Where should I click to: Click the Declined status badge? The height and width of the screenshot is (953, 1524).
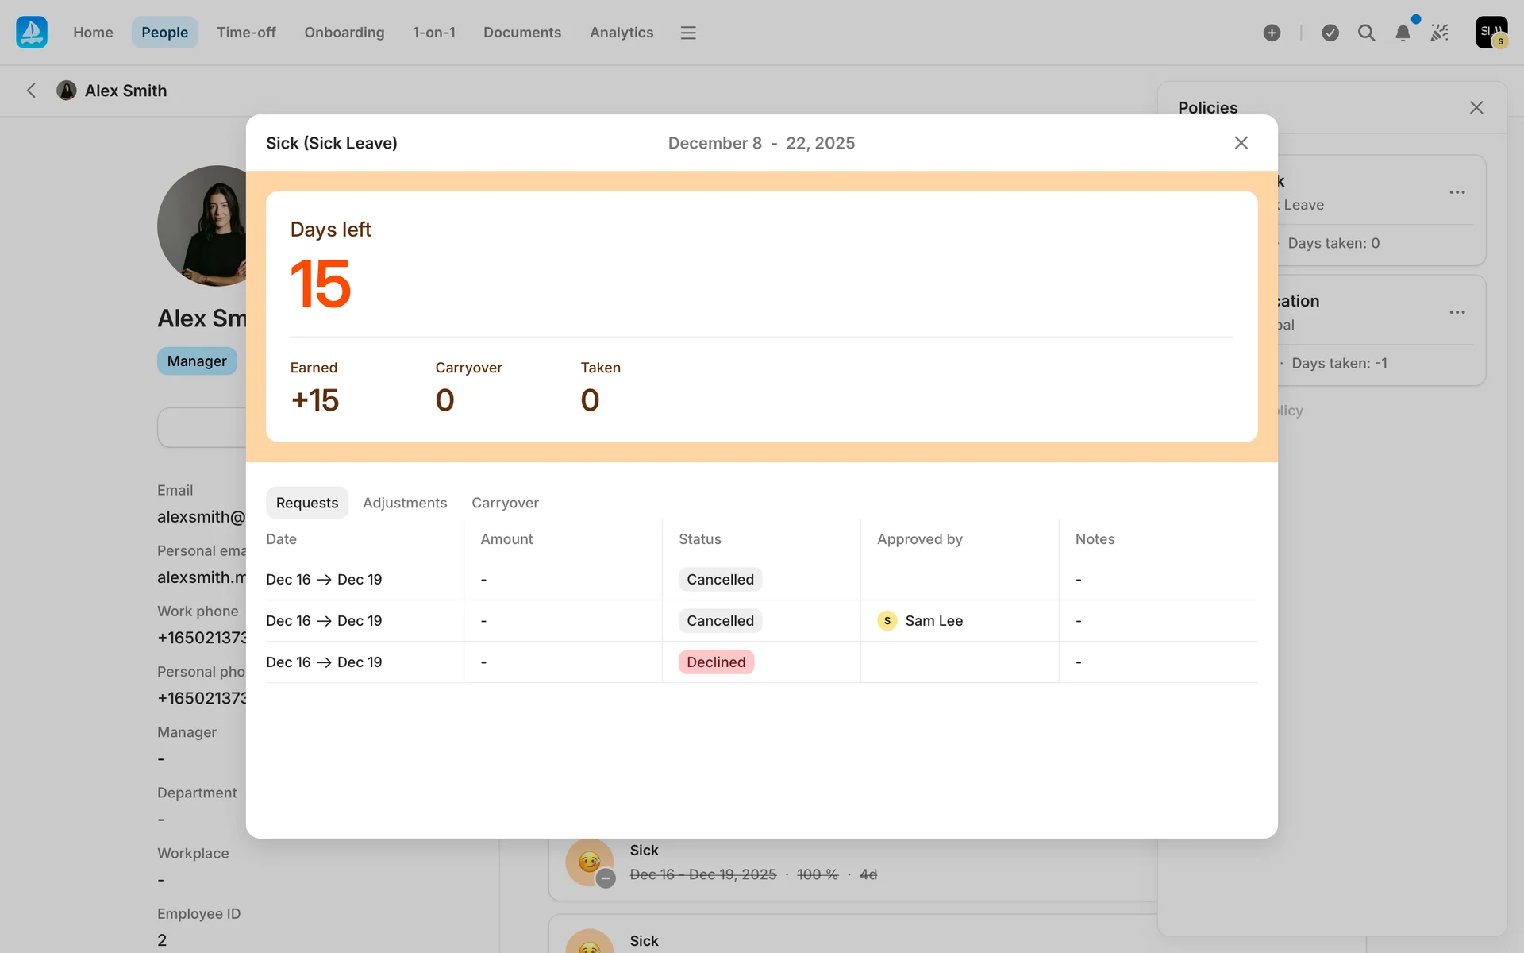pyautogui.click(x=716, y=662)
